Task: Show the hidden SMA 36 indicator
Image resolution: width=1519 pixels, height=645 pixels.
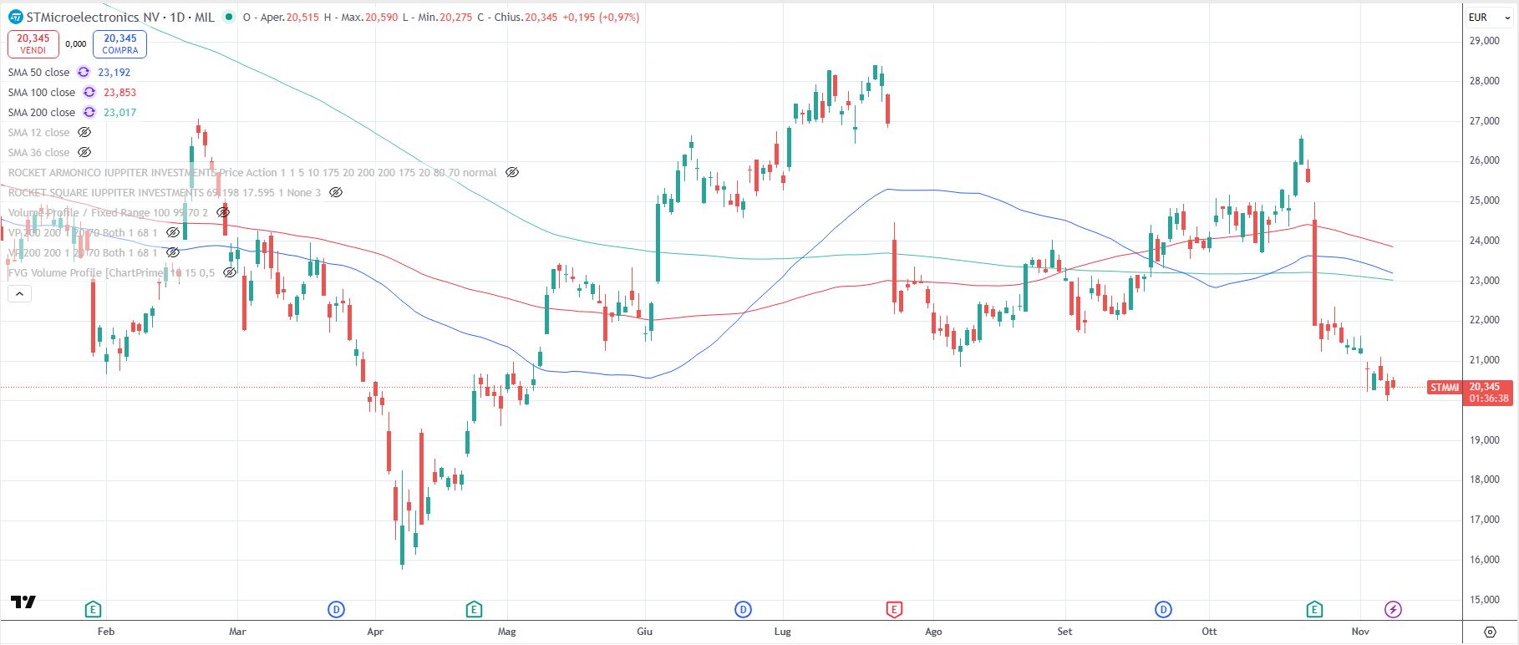Action: point(84,153)
